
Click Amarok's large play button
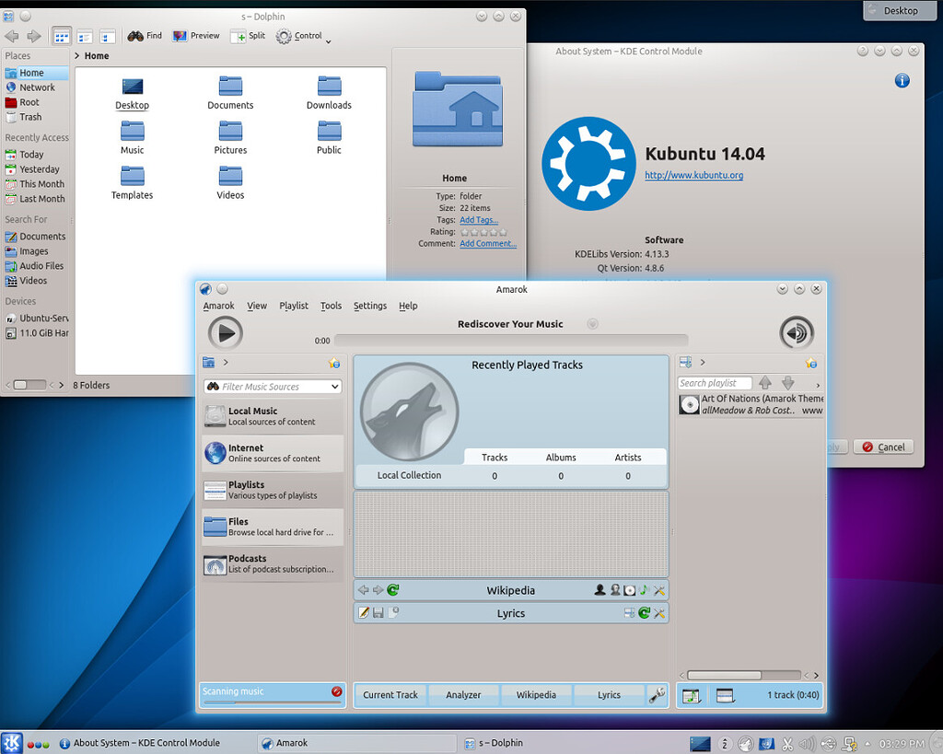226,332
